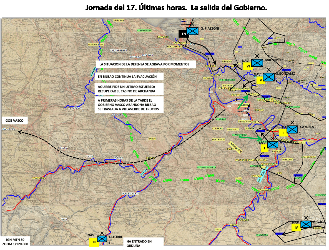Click the V. SERANTES peak label
Image resolution: width=329 pixels, height=250 pixels.
coord(144,31)
